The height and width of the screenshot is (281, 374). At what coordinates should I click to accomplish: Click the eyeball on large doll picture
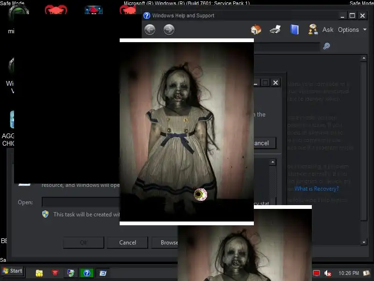click(x=201, y=195)
